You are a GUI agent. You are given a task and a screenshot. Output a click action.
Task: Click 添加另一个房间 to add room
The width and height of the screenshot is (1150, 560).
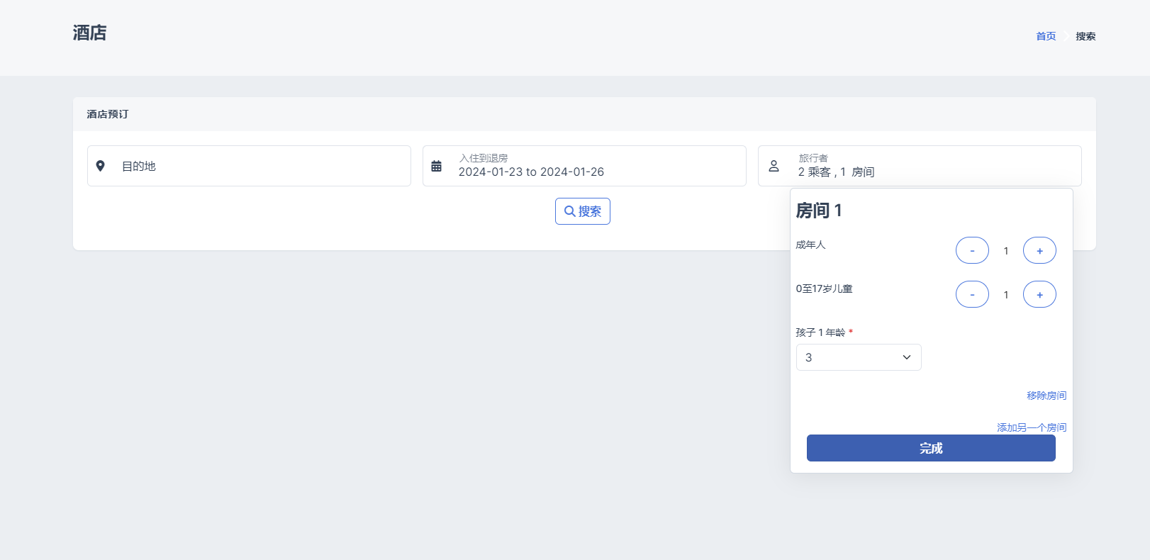(x=1032, y=427)
